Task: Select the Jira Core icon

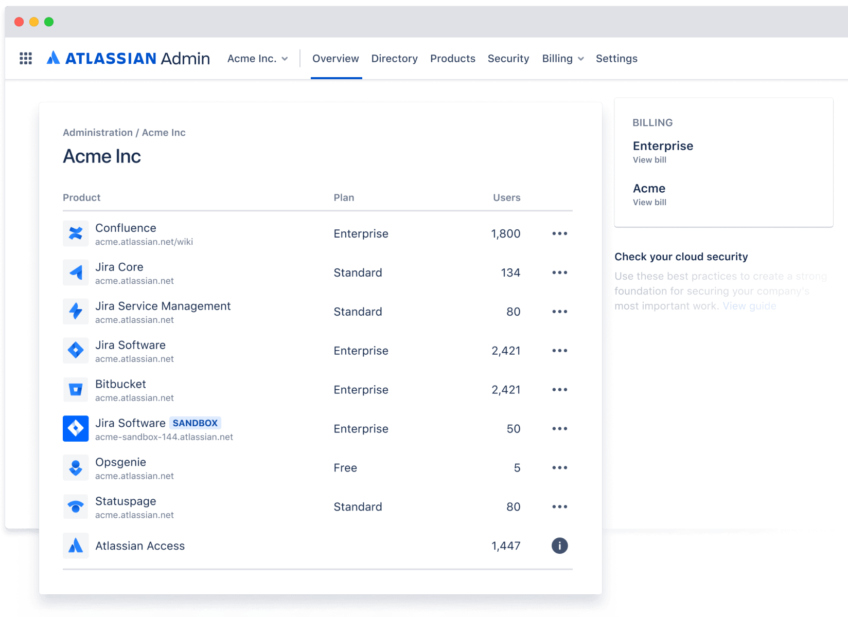Action: pyautogui.click(x=76, y=273)
